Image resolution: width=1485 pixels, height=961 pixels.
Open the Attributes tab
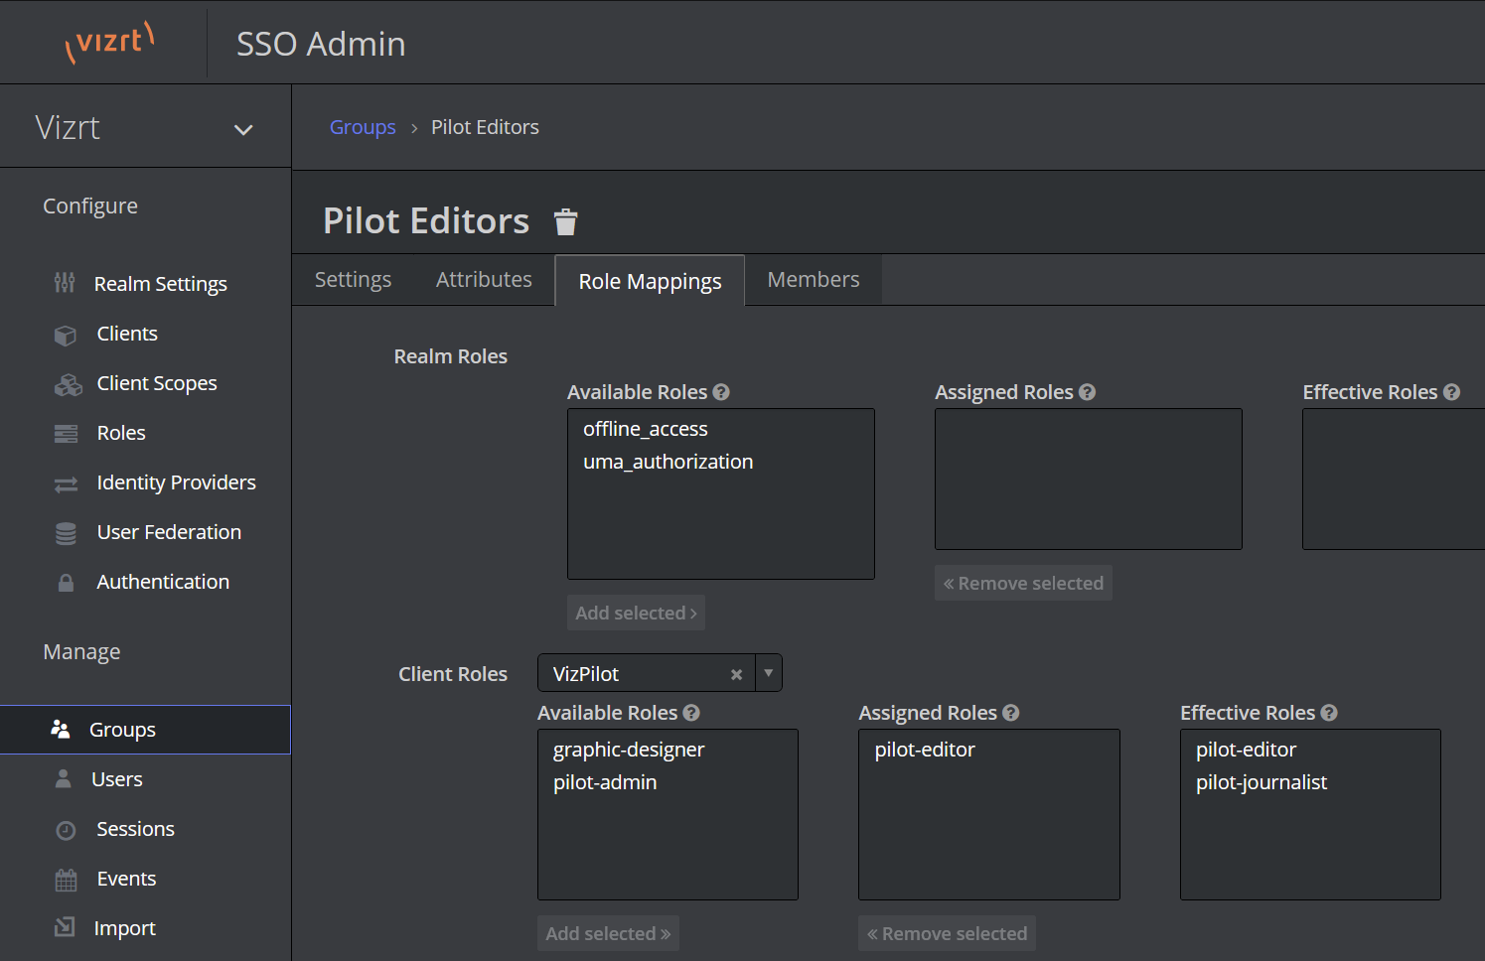(x=484, y=280)
